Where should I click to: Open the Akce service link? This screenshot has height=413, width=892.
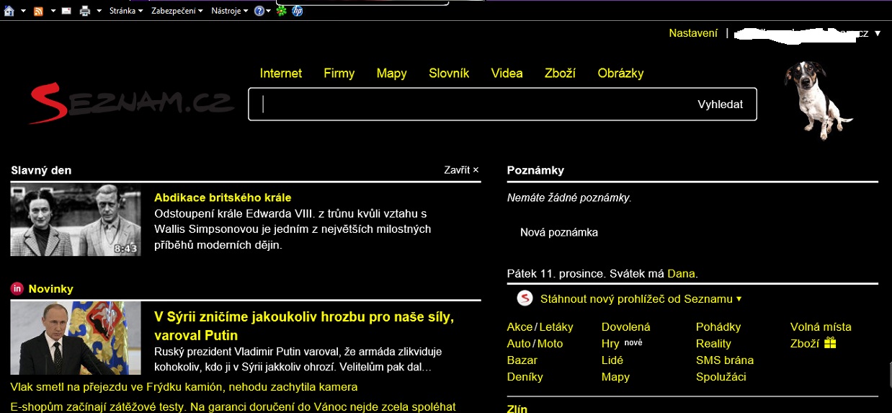519,327
